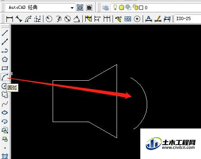Select the Polygon tool
Viewport: 201px width, 159px height.
(5, 59)
